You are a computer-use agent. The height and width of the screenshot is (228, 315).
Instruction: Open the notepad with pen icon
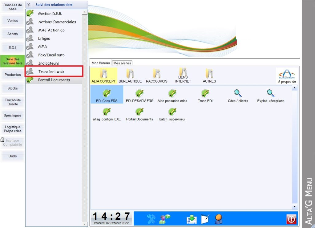[x=205, y=219]
